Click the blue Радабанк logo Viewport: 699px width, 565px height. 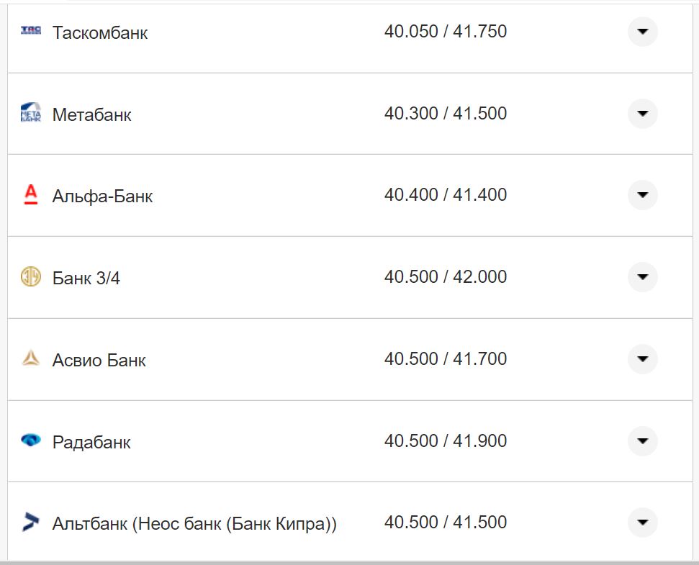coord(31,440)
